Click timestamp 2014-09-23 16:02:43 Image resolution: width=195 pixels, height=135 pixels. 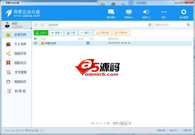(x=119, y=43)
